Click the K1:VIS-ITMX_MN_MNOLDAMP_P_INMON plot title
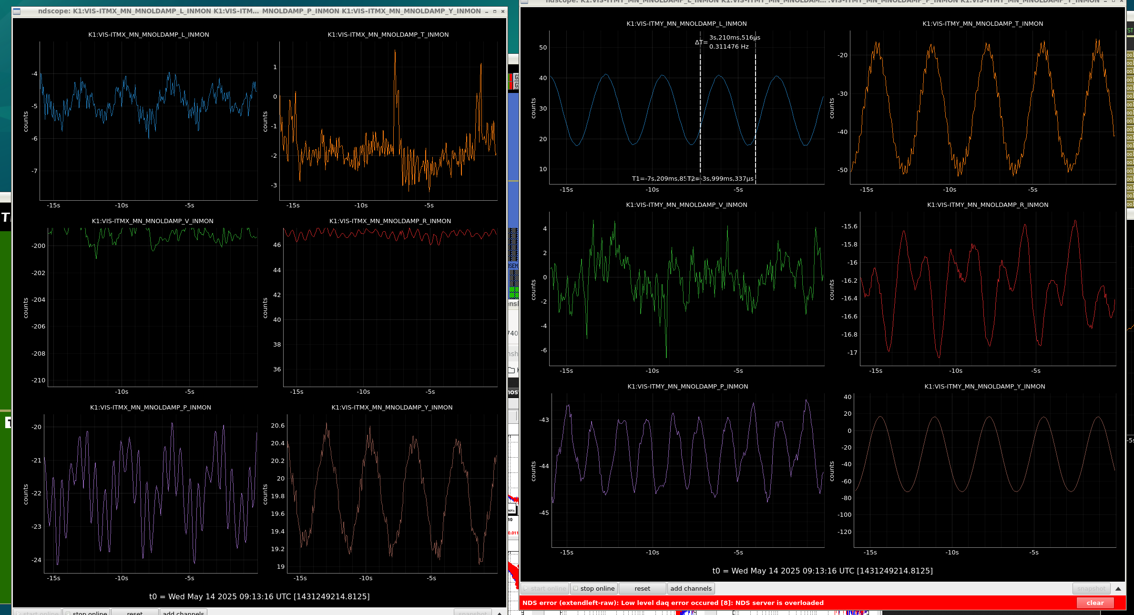 (151, 408)
